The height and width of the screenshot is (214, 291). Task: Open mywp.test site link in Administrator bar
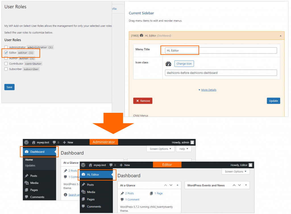(x=41, y=142)
